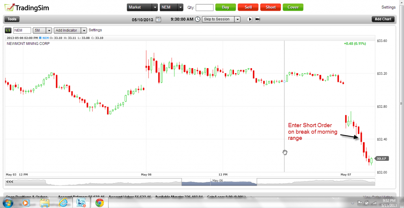Open the calendar date picker icon
Viewport: 404px width, 208px height.
pyautogui.click(x=159, y=19)
